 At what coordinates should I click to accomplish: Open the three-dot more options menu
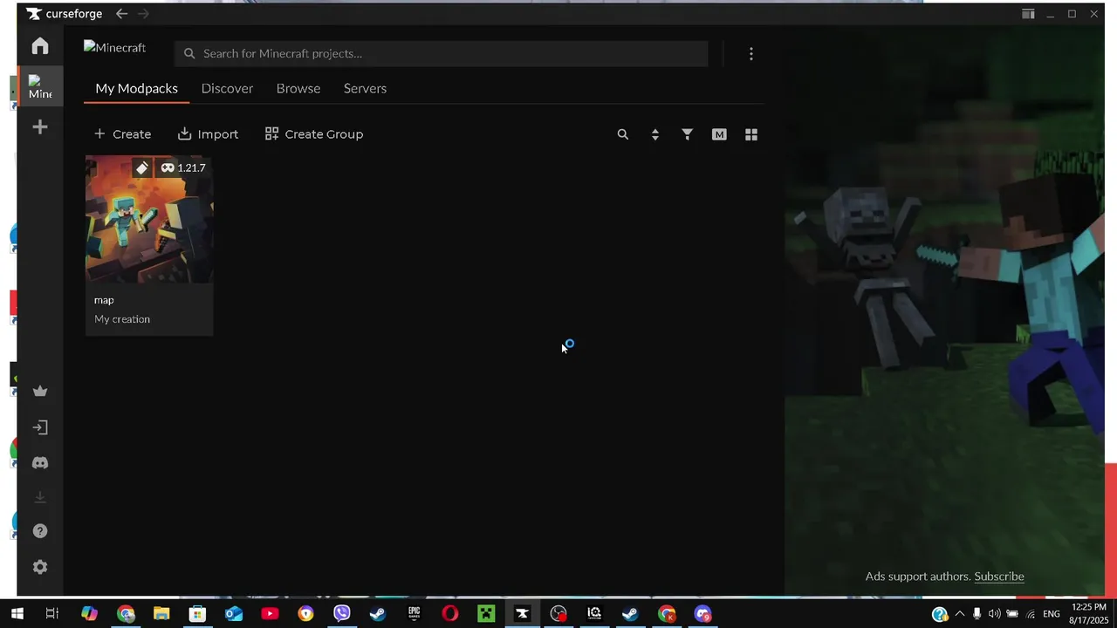[750, 54]
